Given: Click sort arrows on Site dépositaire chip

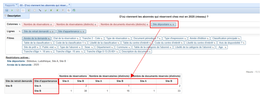Looking at the screenshot, I should [173, 24].
